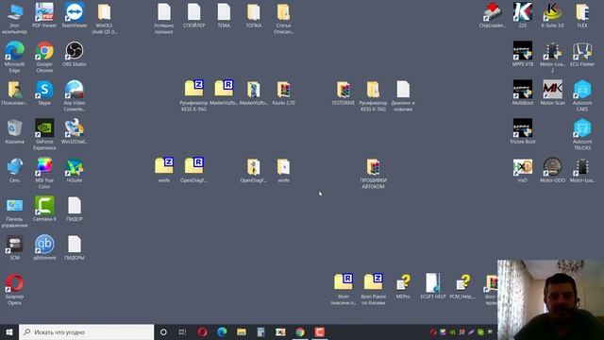The image size is (604, 340).
Task: Open the winfe folder with Z badge
Action: coord(164,167)
